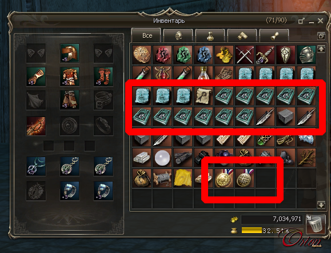Select the crossed dual swords item
Image resolution: width=331 pixels, height=253 pixels.
coord(245,55)
